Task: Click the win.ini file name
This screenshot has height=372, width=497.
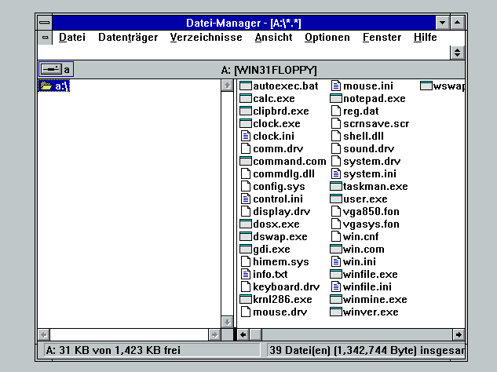Action: click(360, 261)
